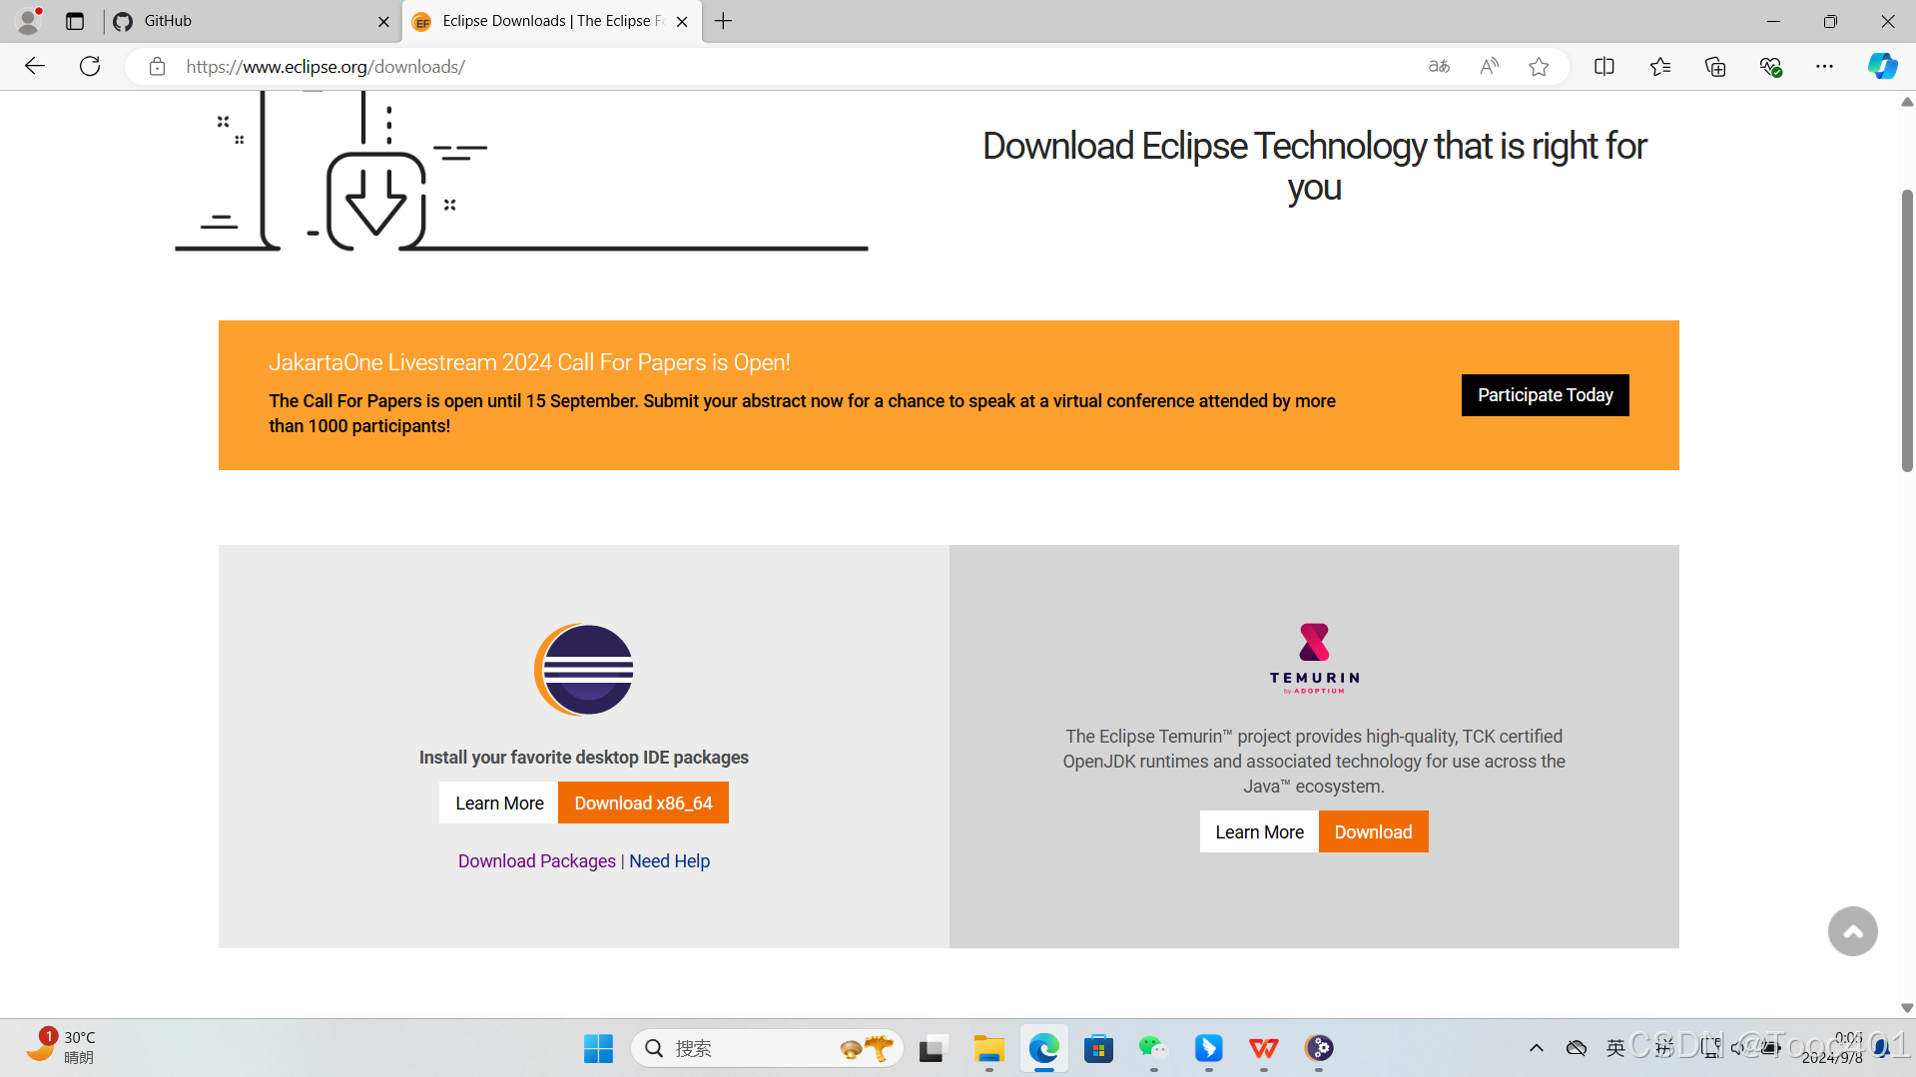Click the Edge icon in the taskbar

[x=1043, y=1048]
